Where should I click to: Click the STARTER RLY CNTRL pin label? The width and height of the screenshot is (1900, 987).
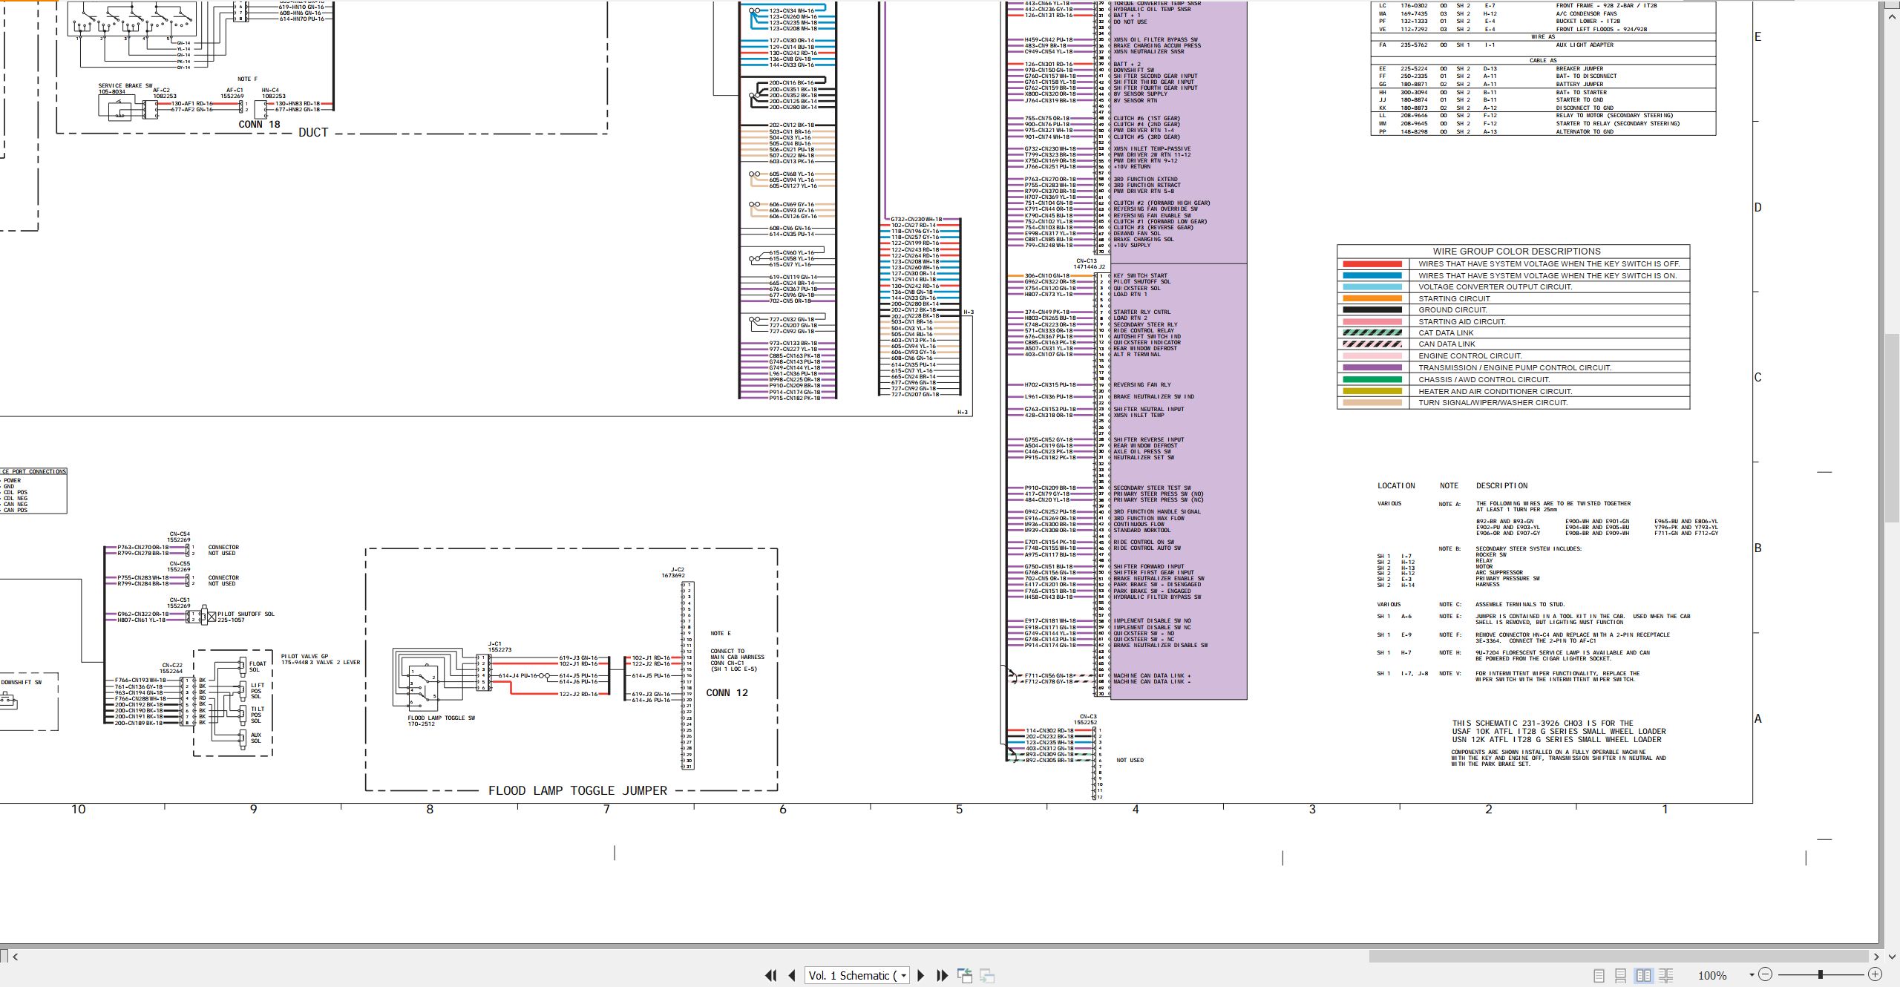point(1141,312)
